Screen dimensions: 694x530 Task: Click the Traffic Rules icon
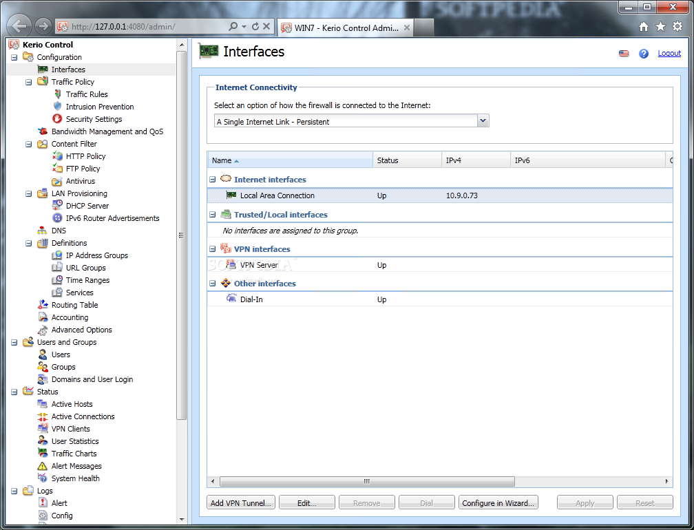[58, 94]
